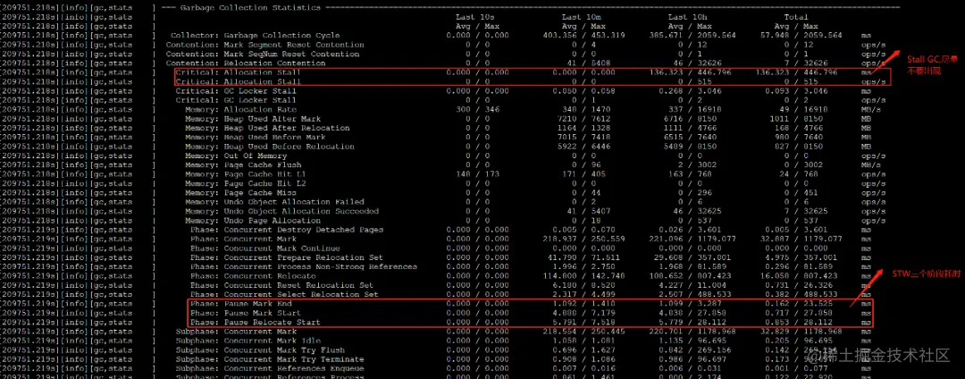Image resolution: width=965 pixels, height=379 pixels.
Task: Click 'Concurrent Destroy Detached Pages' row label
Action: point(304,230)
